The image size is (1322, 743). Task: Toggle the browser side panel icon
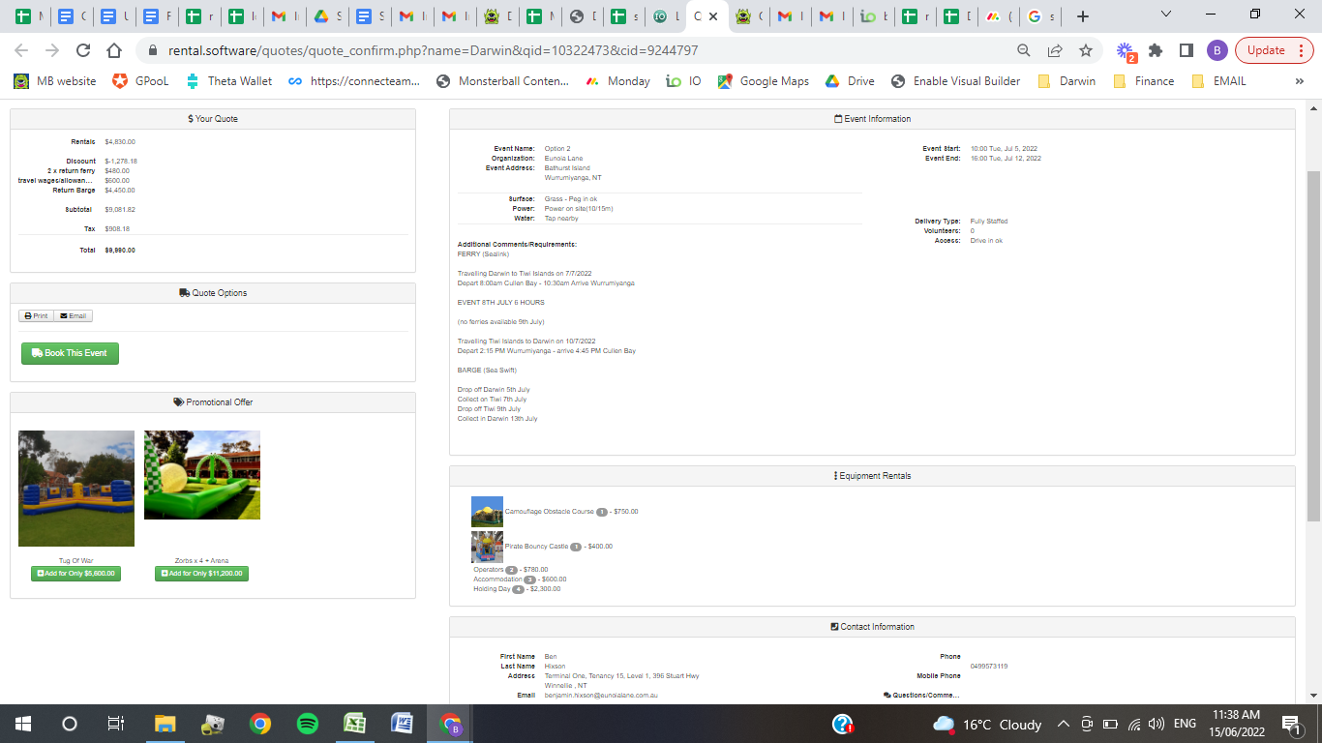click(x=1186, y=50)
